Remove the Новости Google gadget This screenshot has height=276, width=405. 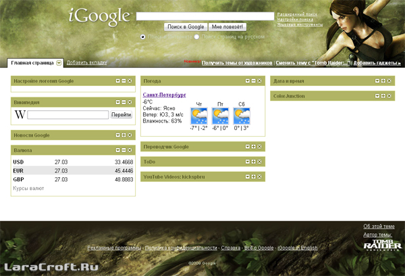coord(130,135)
